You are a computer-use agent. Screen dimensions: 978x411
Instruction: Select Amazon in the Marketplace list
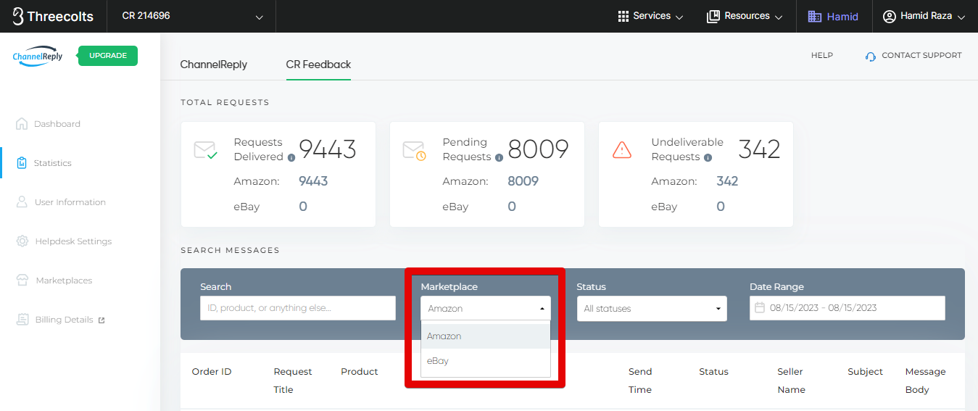coord(486,336)
